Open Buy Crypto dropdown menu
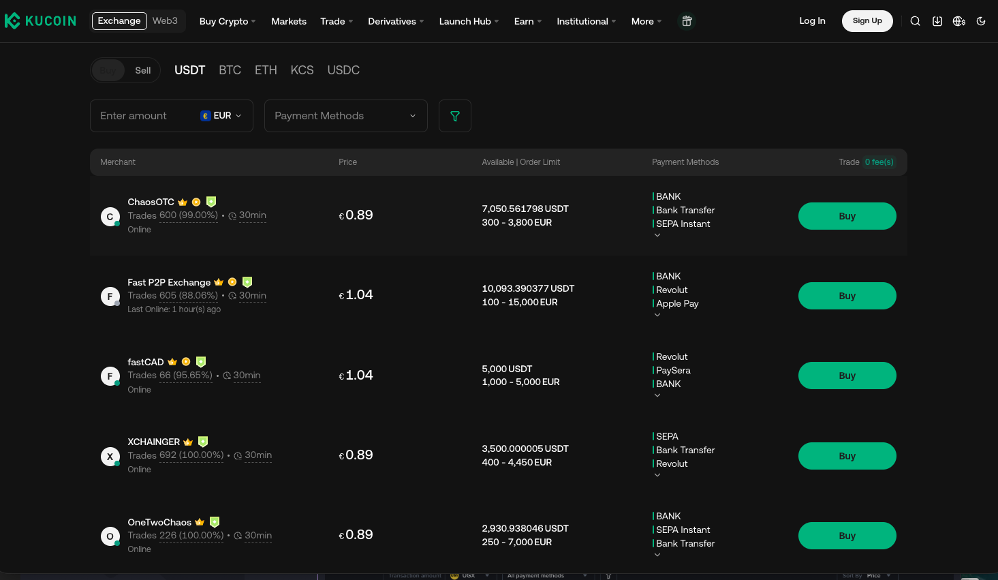 [x=228, y=21]
